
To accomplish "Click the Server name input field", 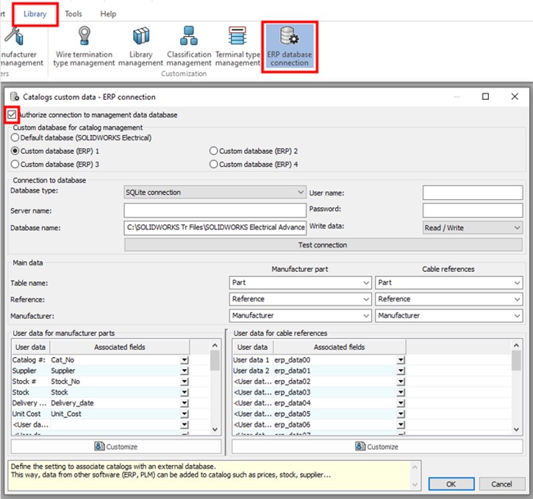I will (x=215, y=210).
